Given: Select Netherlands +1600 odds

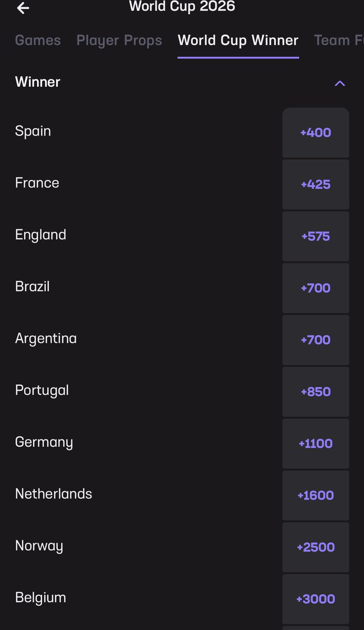Looking at the screenshot, I should [x=316, y=495].
